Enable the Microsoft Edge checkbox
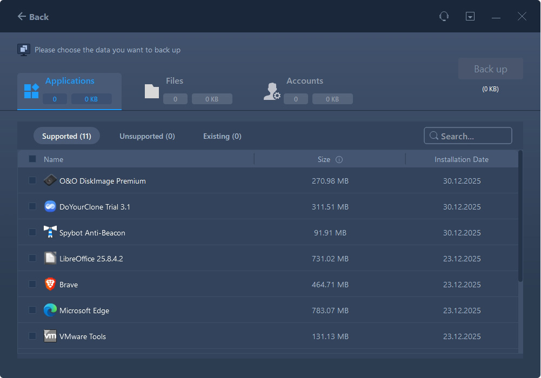This screenshot has height=378, width=541. point(32,310)
